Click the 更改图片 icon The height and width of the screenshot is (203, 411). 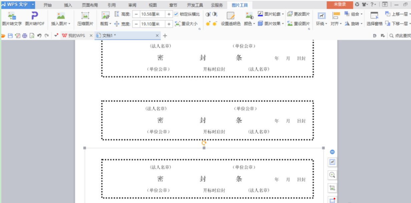tap(299, 14)
